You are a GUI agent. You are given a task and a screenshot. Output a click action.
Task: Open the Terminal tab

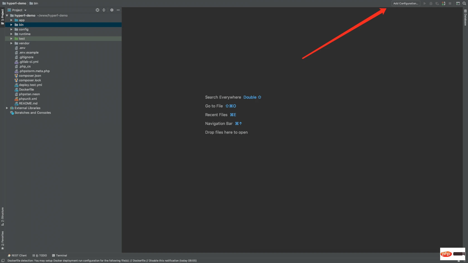(60, 255)
